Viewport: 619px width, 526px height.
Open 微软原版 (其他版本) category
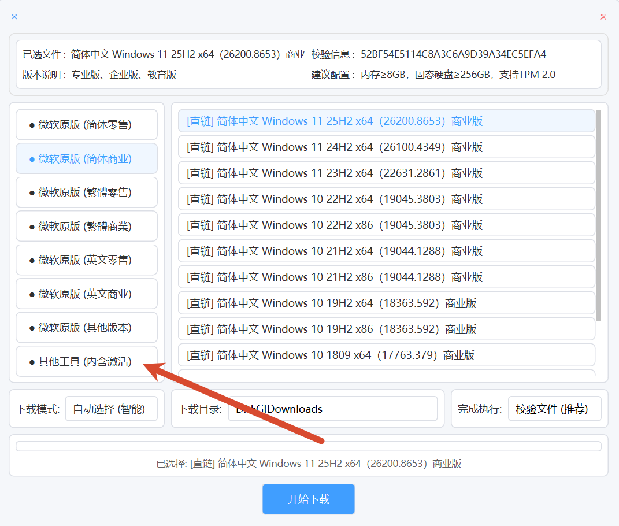87,327
